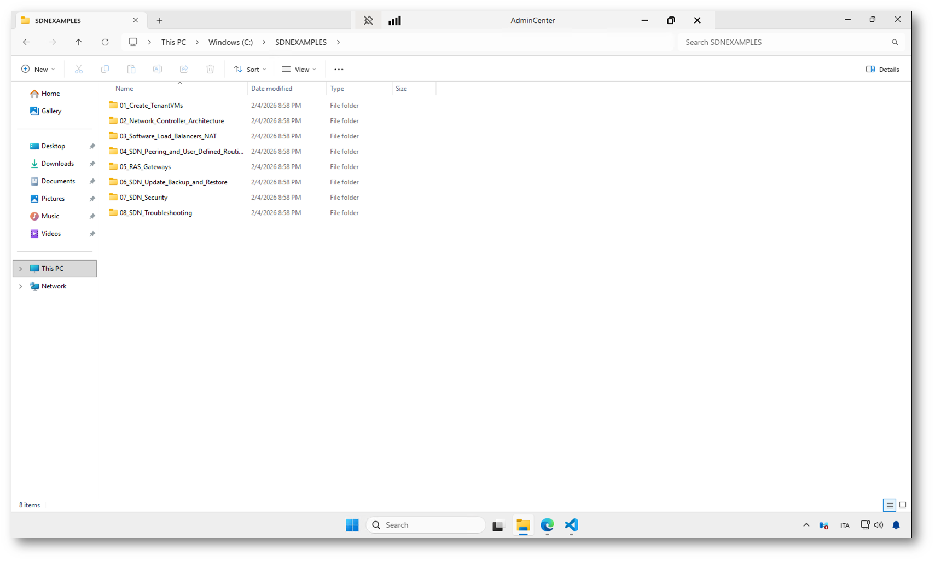The height and width of the screenshot is (561, 935).
Task: Click the Search SDNEXAMPLES input field
Action: 785,42
